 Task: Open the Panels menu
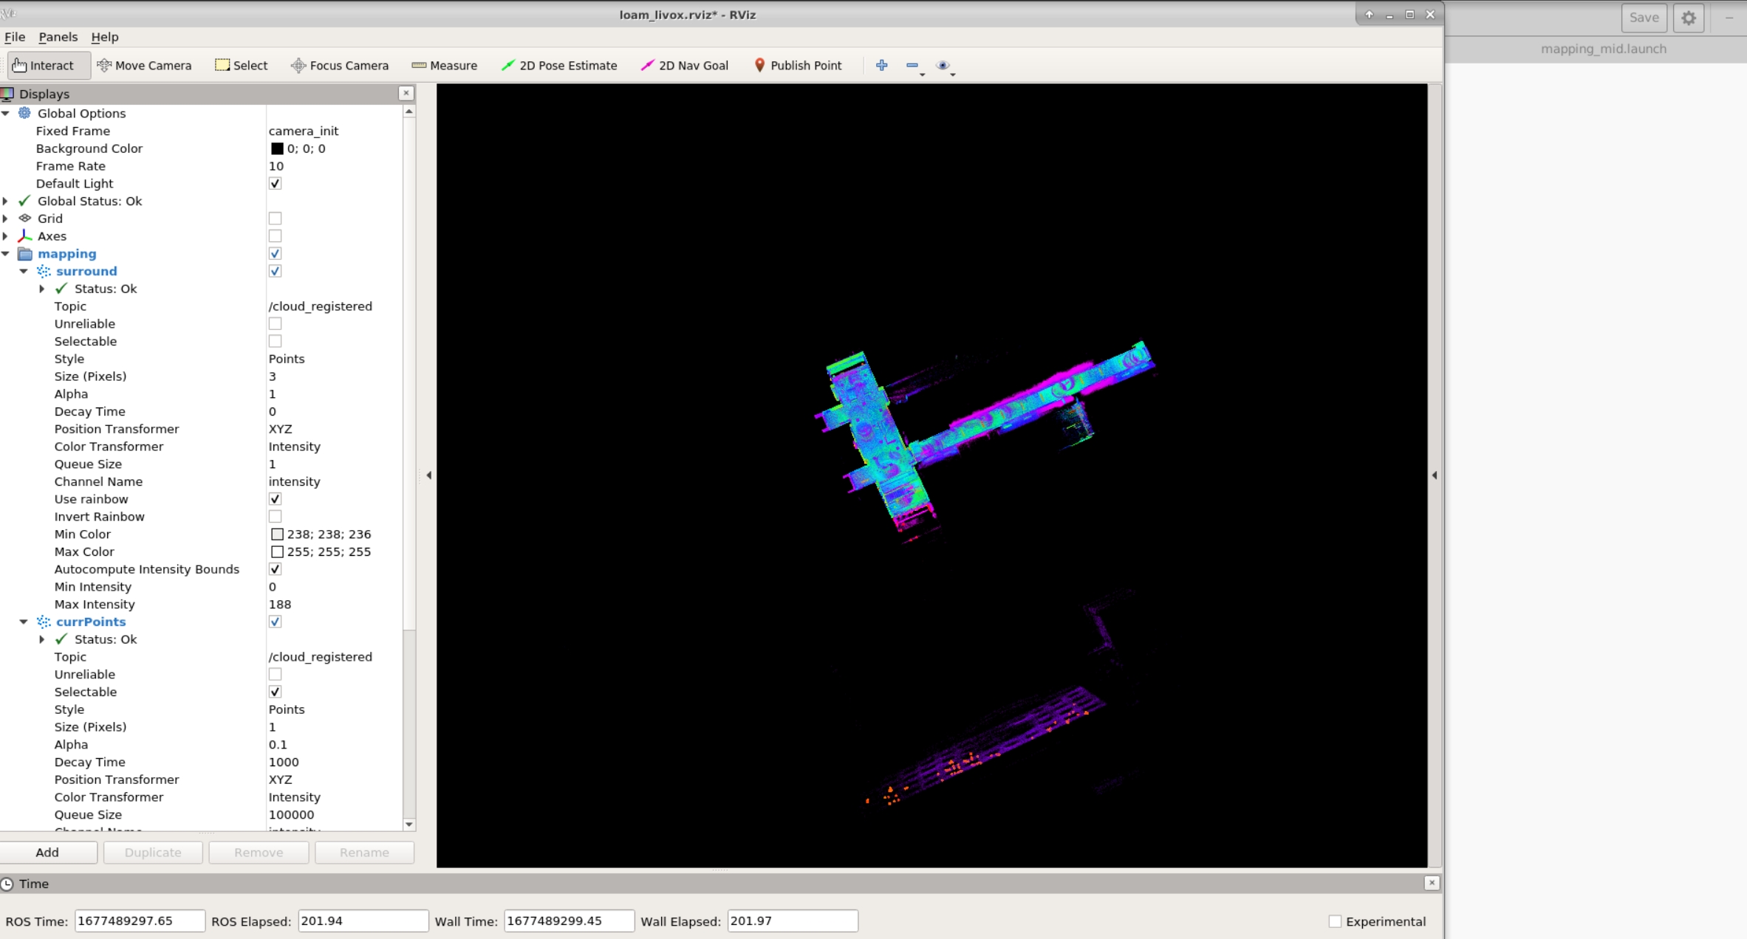point(58,37)
